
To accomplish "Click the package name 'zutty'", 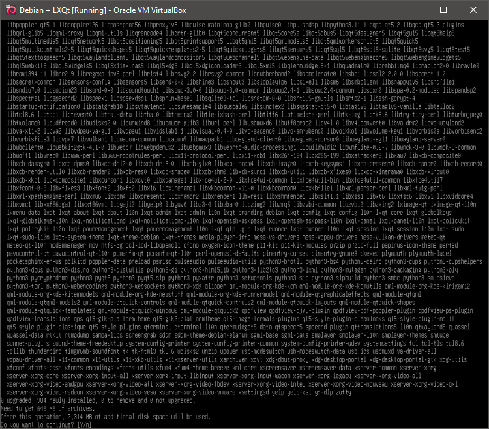I will (x=344, y=392).
